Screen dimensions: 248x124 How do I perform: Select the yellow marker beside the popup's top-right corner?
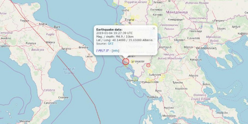click(155, 25)
